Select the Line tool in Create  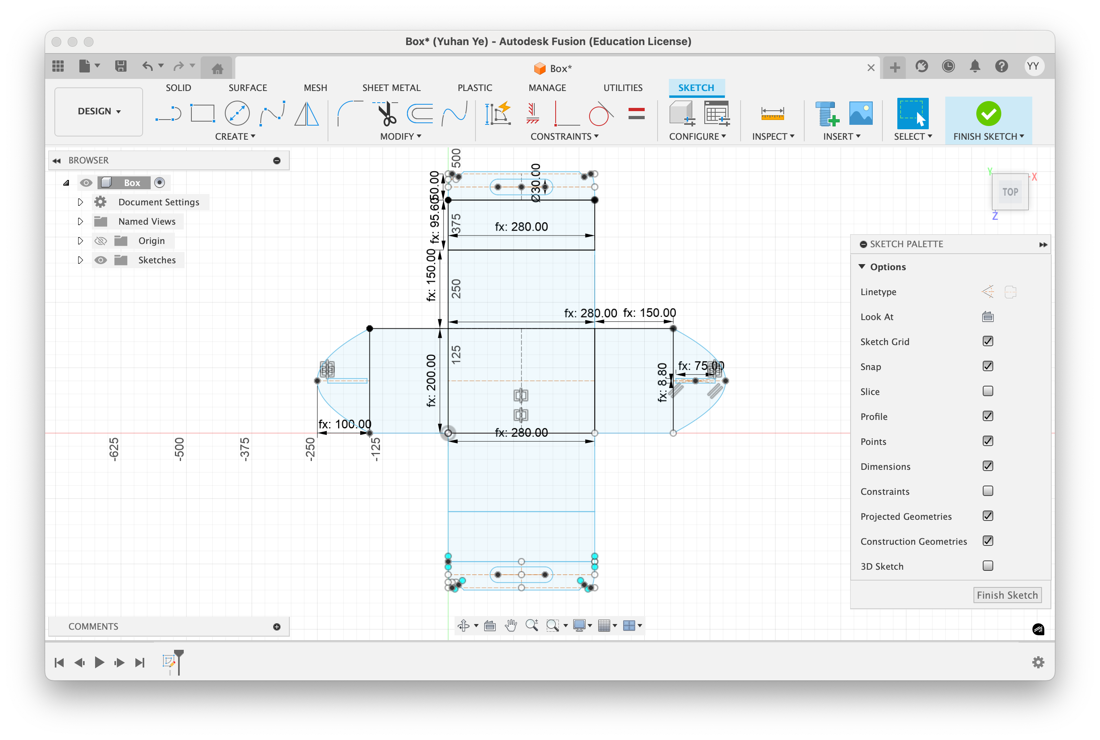click(168, 114)
